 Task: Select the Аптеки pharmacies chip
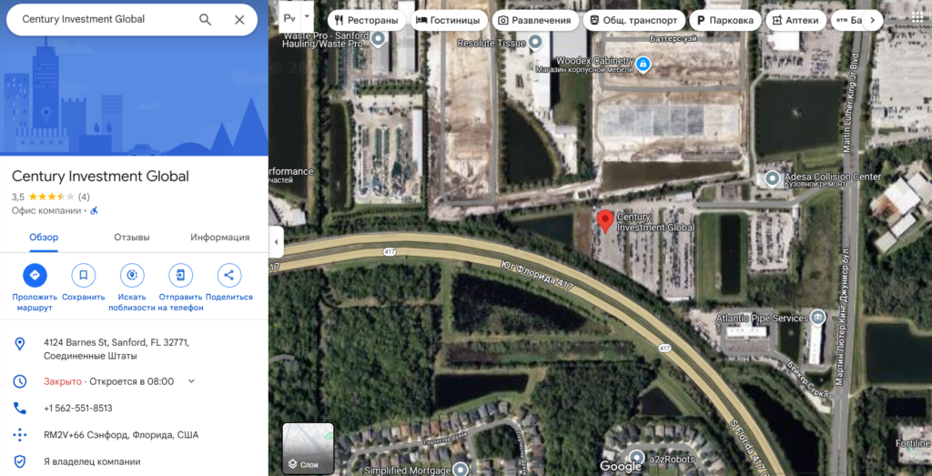point(795,20)
